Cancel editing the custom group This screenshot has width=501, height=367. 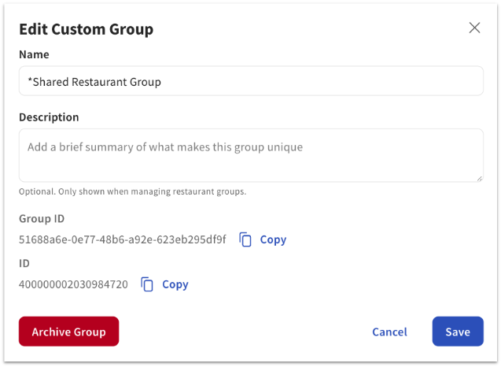389,332
